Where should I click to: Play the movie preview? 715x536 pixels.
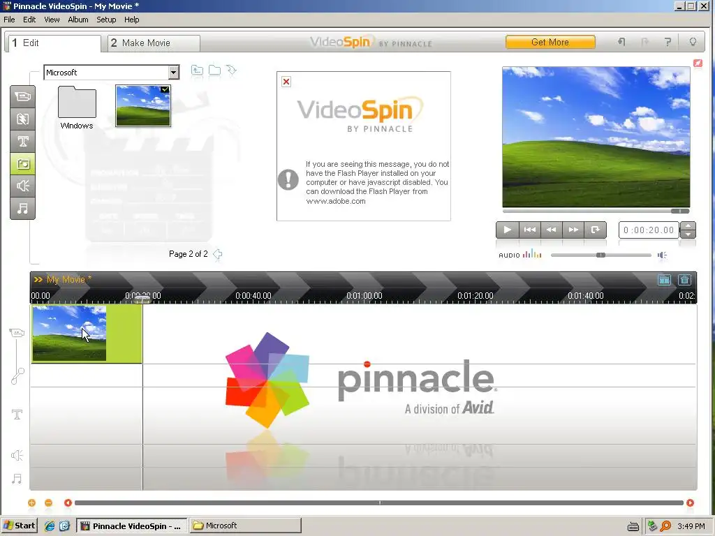coord(507,230)
